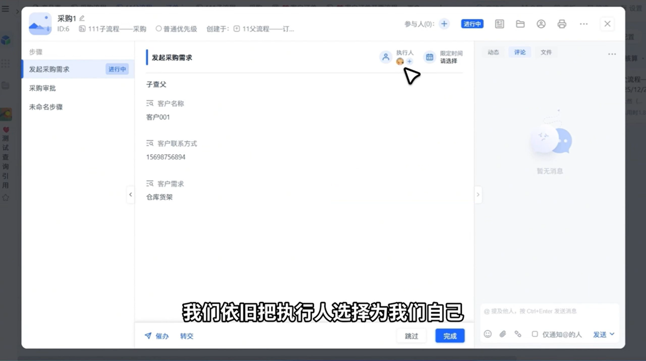
Task: Collapse the comment panel with right chevron
Action: pos(478,194)
